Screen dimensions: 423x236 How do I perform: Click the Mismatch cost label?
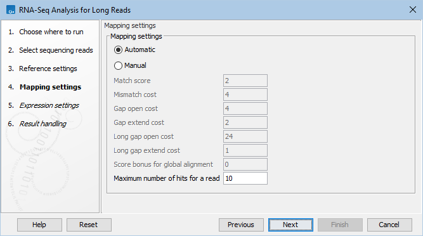pos(135,95)
